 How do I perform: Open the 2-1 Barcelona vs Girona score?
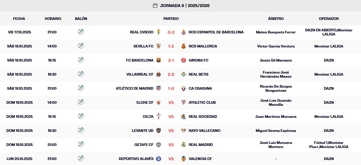(171, 60)
